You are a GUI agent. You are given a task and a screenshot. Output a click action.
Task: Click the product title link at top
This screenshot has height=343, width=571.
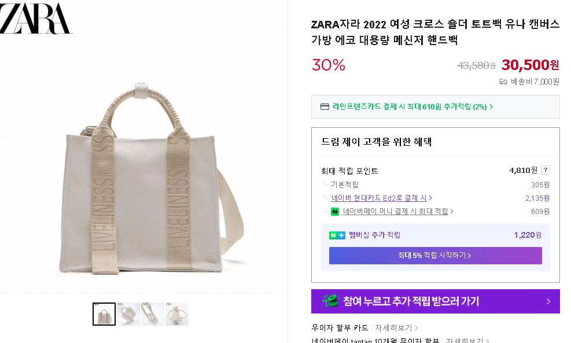tap(434, 32)
